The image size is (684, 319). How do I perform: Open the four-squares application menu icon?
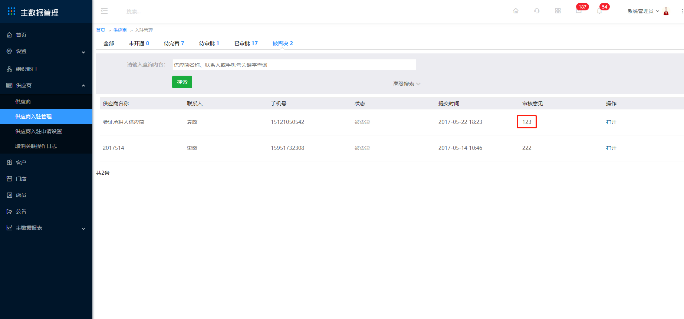(558, 11)
